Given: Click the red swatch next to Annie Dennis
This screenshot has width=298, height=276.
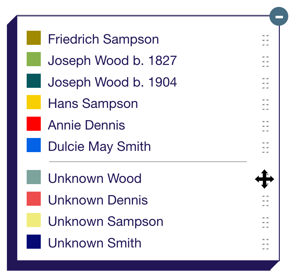Looking at the screenshot, I should point(34,124).
